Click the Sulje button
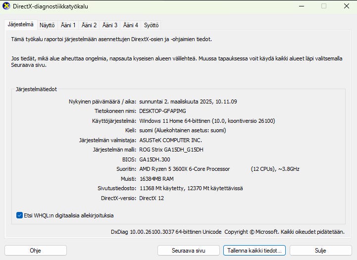Screen dimensions: 357x260 [x=320, y=251]
